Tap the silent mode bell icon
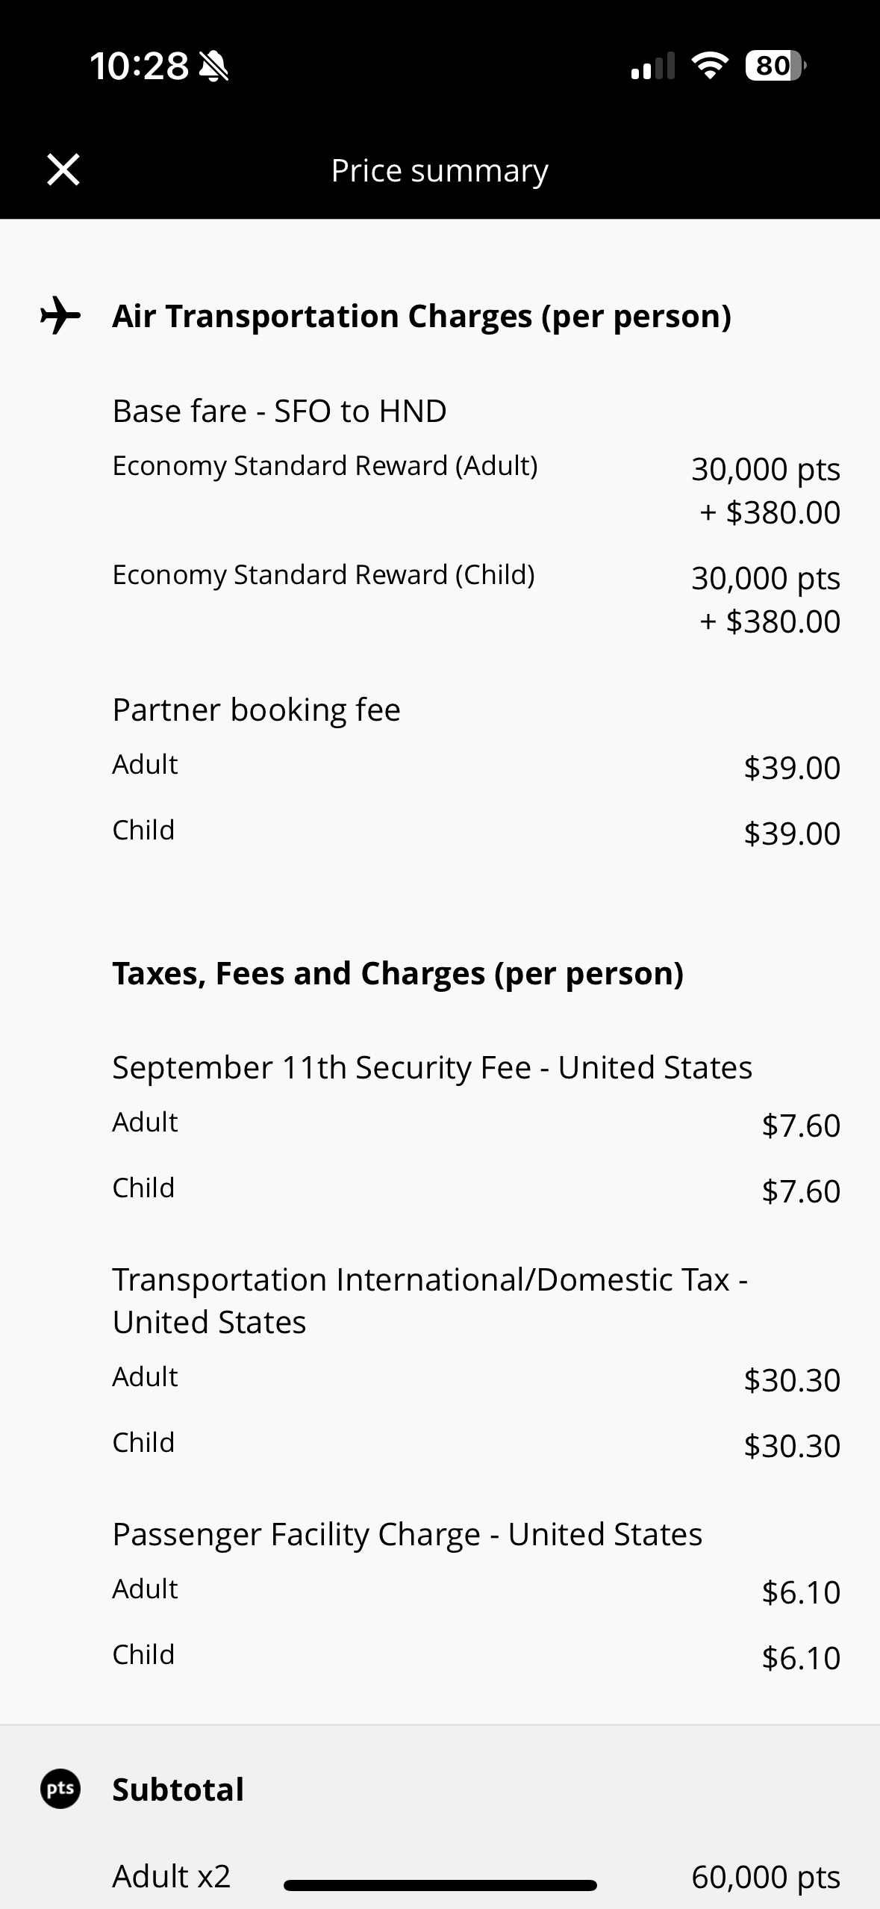 pos(215,66)
